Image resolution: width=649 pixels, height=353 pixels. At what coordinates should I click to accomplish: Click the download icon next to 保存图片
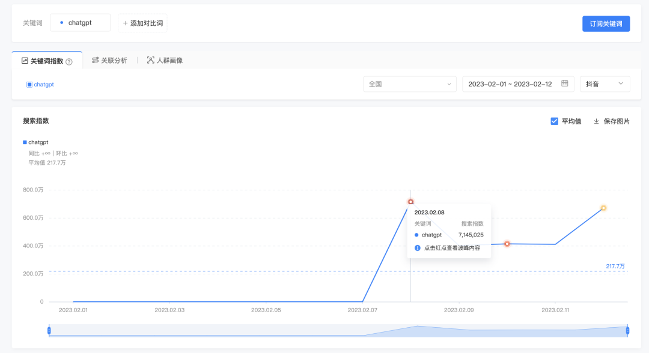point(597,121)
